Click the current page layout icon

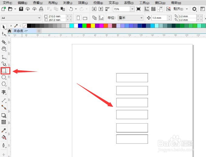(101, 18)
